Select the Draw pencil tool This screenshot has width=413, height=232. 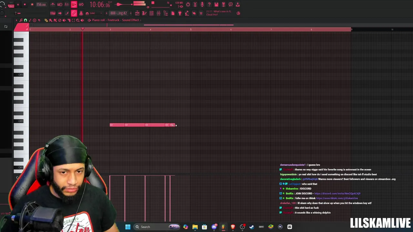[46, 20]
